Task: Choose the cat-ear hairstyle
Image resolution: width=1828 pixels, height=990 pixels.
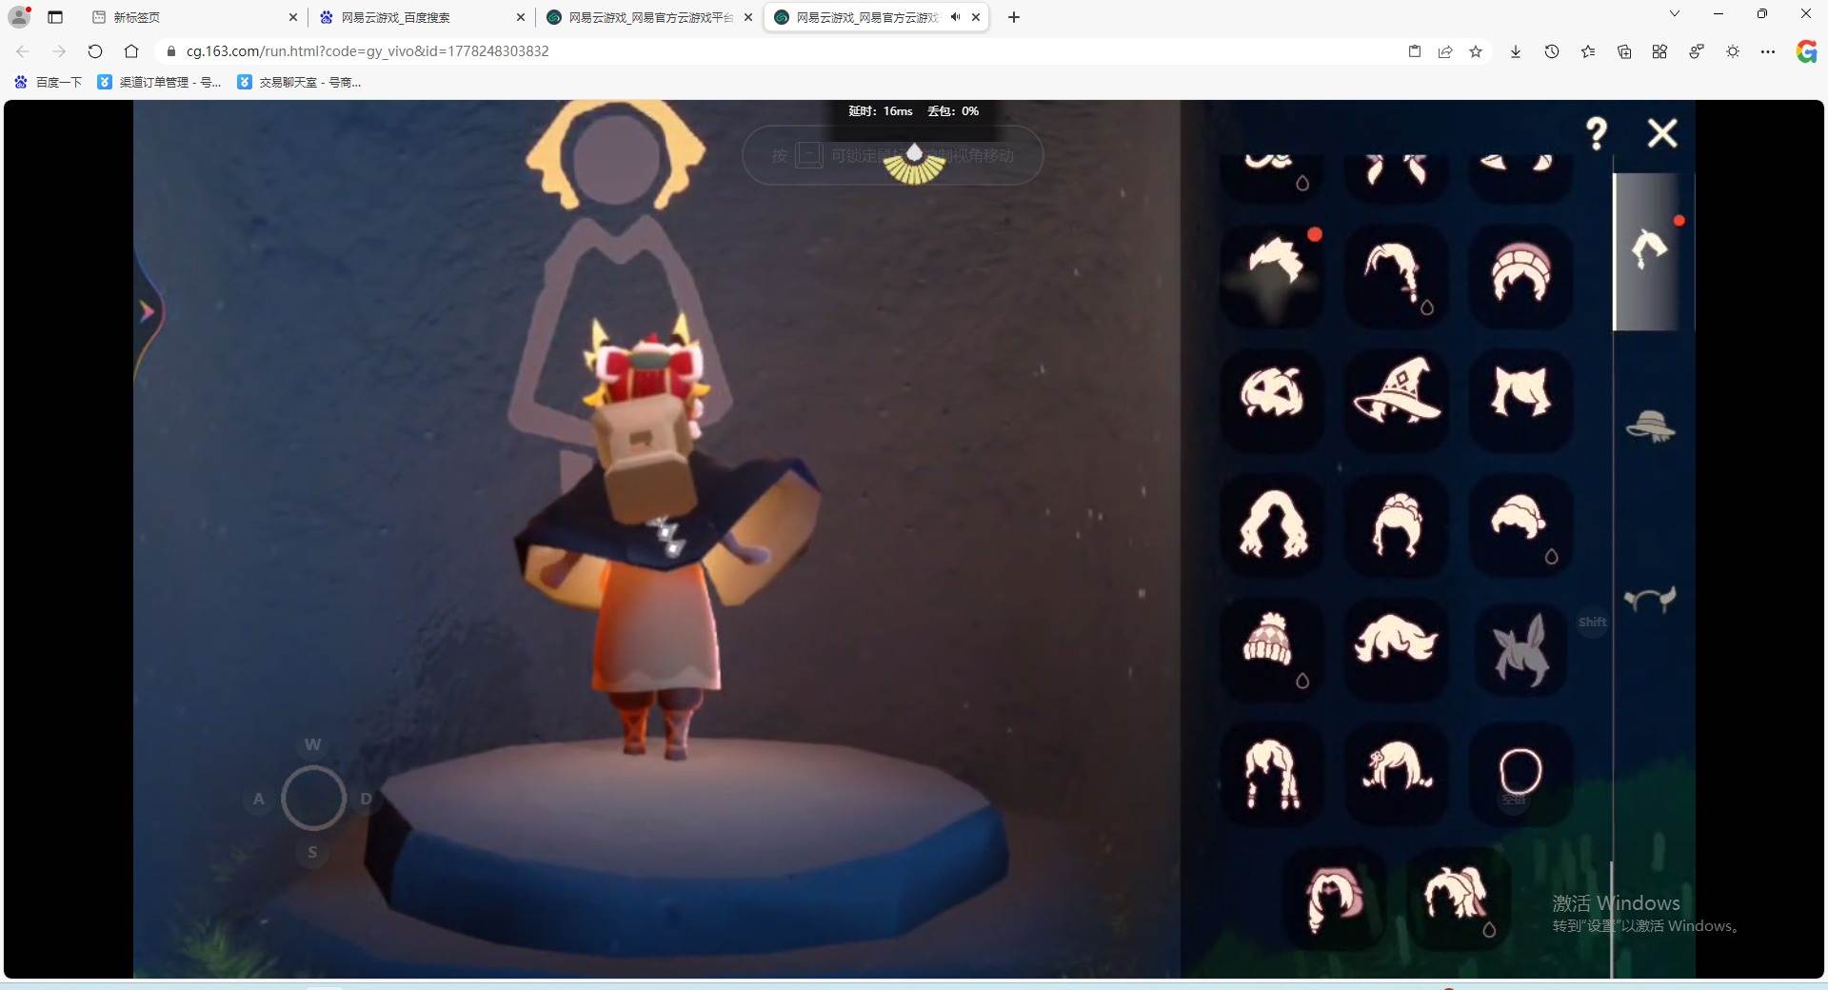Action: pyautogui.click(x=1520, y=399)
